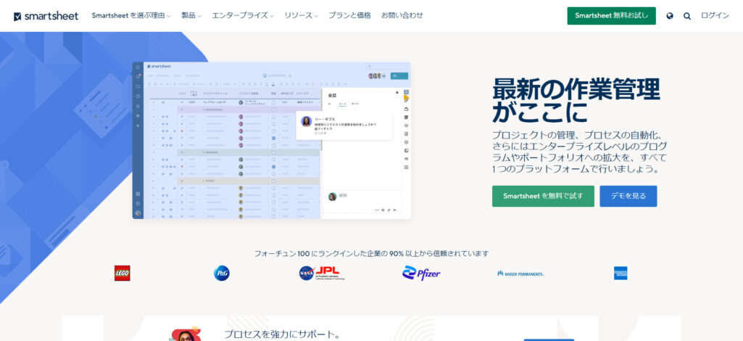
Task: Open the search magnifier icon
Action: point(687,16)
